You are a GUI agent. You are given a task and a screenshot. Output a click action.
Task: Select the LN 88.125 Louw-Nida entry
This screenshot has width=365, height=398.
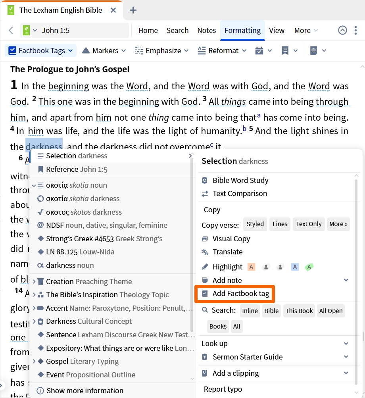[80, 252]
